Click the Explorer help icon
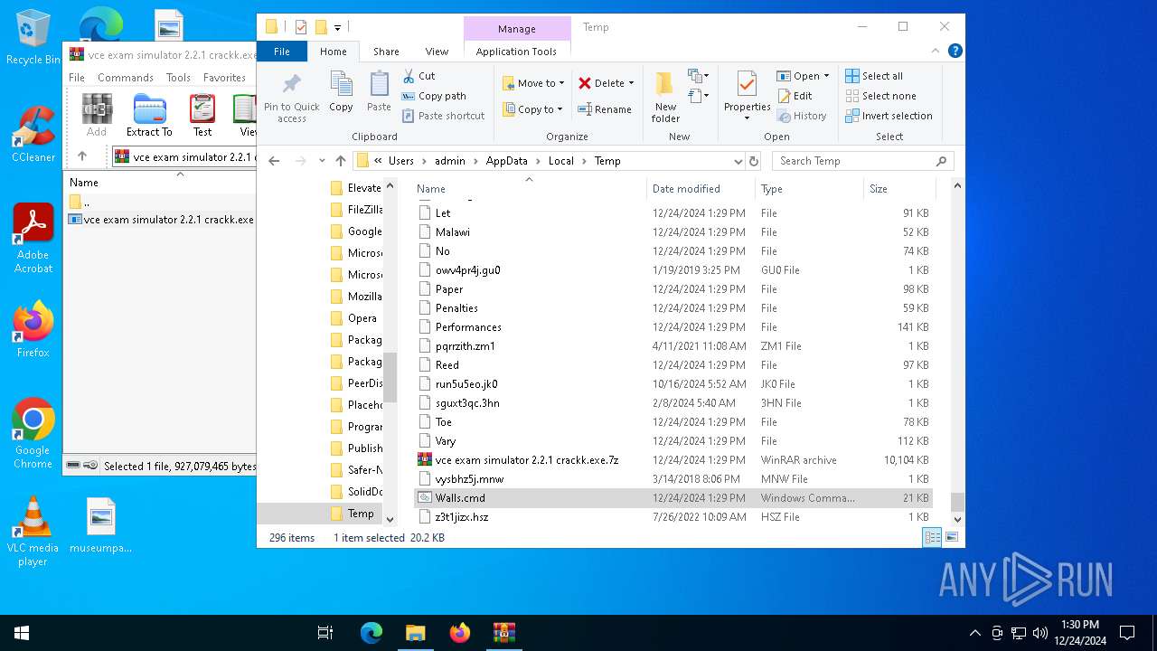Screen dimensions: 1157x651 click(x=955, y=52)
